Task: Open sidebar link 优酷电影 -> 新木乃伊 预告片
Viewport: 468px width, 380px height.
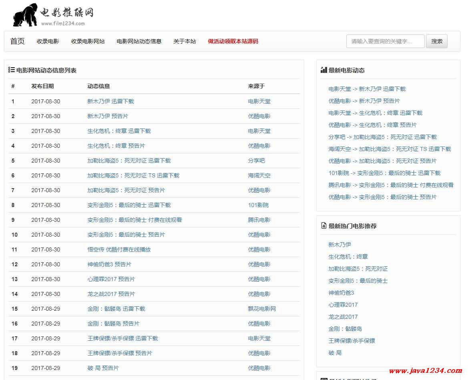Action: coord(364,101)
